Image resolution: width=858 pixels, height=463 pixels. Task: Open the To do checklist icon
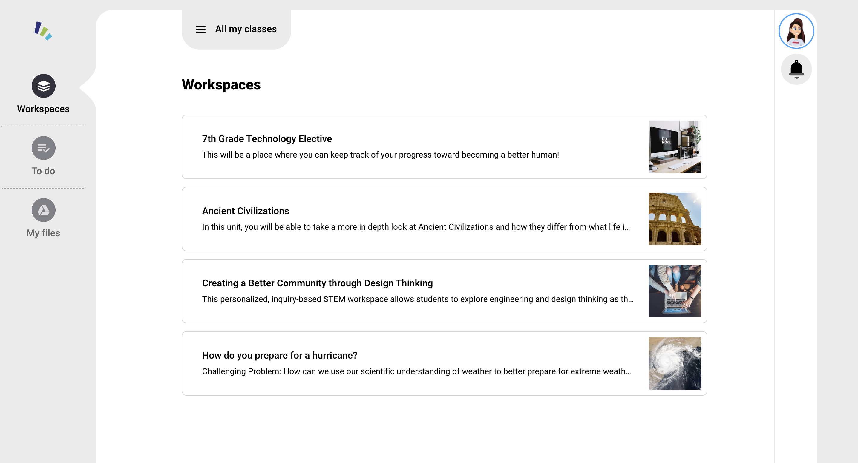tap(43, 148)
